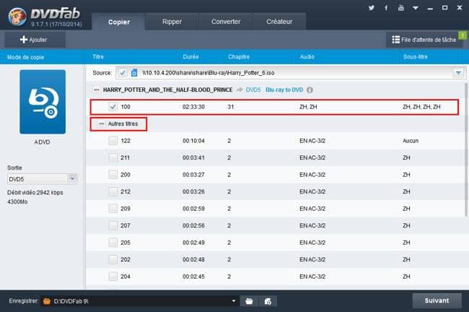
Task: Open the title bar dropdown menu arrow
Action: point(416,9)
